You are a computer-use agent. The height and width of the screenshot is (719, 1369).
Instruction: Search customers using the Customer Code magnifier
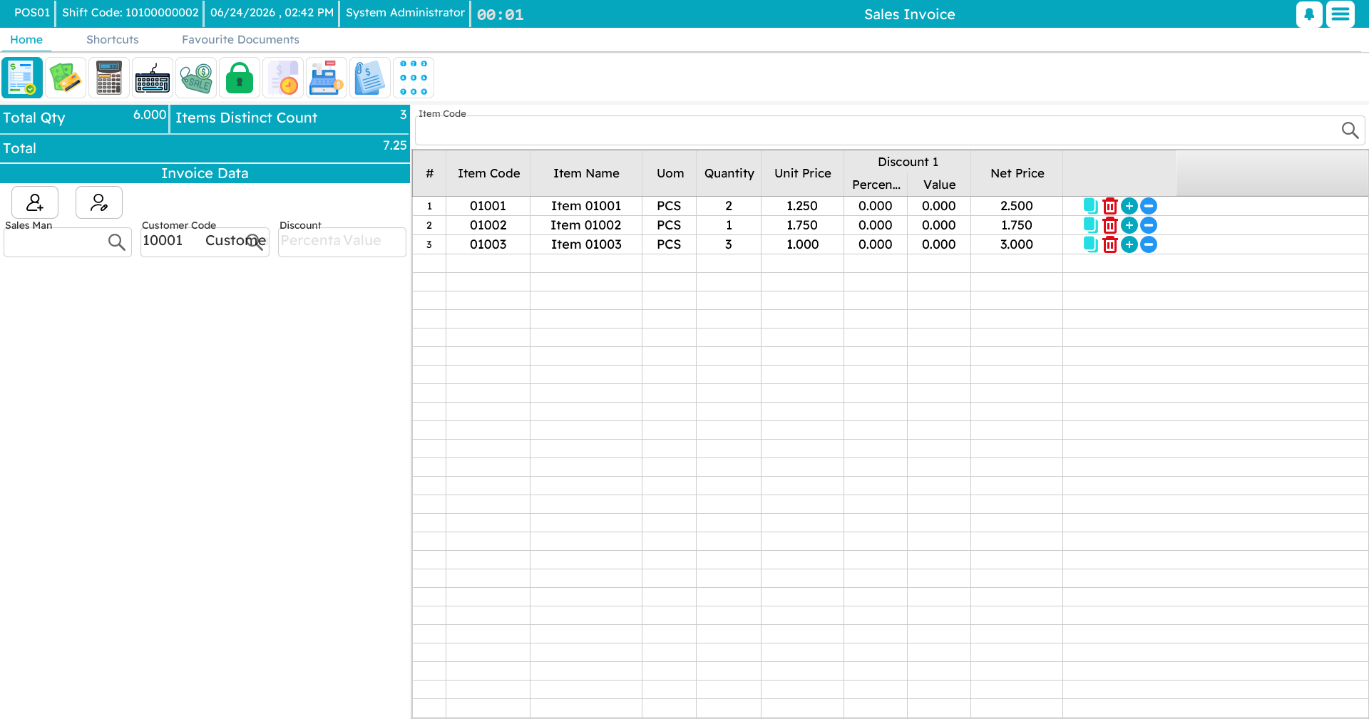(255, 242)
